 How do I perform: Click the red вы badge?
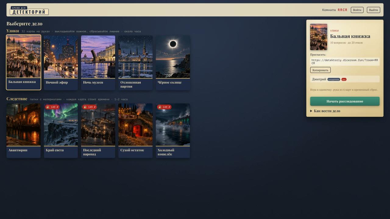344,79
